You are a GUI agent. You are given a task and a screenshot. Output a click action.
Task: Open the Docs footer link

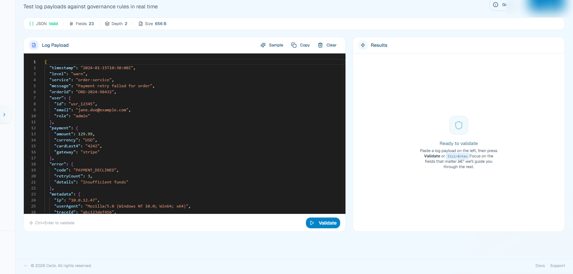pos(540,266)
